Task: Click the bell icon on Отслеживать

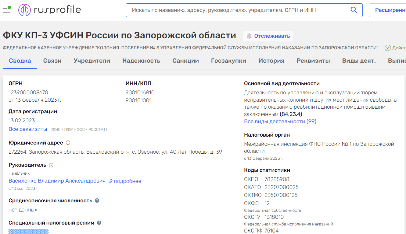Action: 248,36
